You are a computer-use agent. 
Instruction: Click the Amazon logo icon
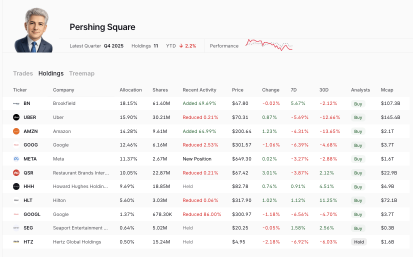pos(16,131)
